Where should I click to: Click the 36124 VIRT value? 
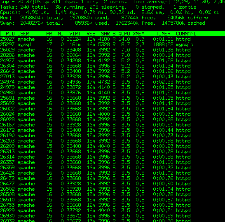click(x=74, y=39)
